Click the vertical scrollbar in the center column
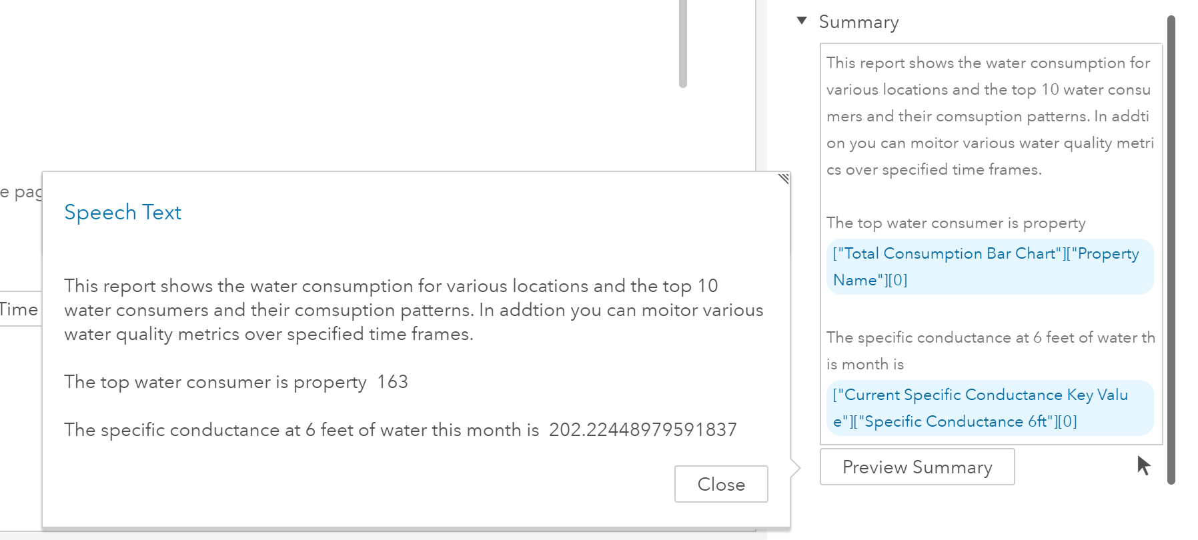Image resolution: width=1198 pixels, height=540 pixels. [682, 43]
